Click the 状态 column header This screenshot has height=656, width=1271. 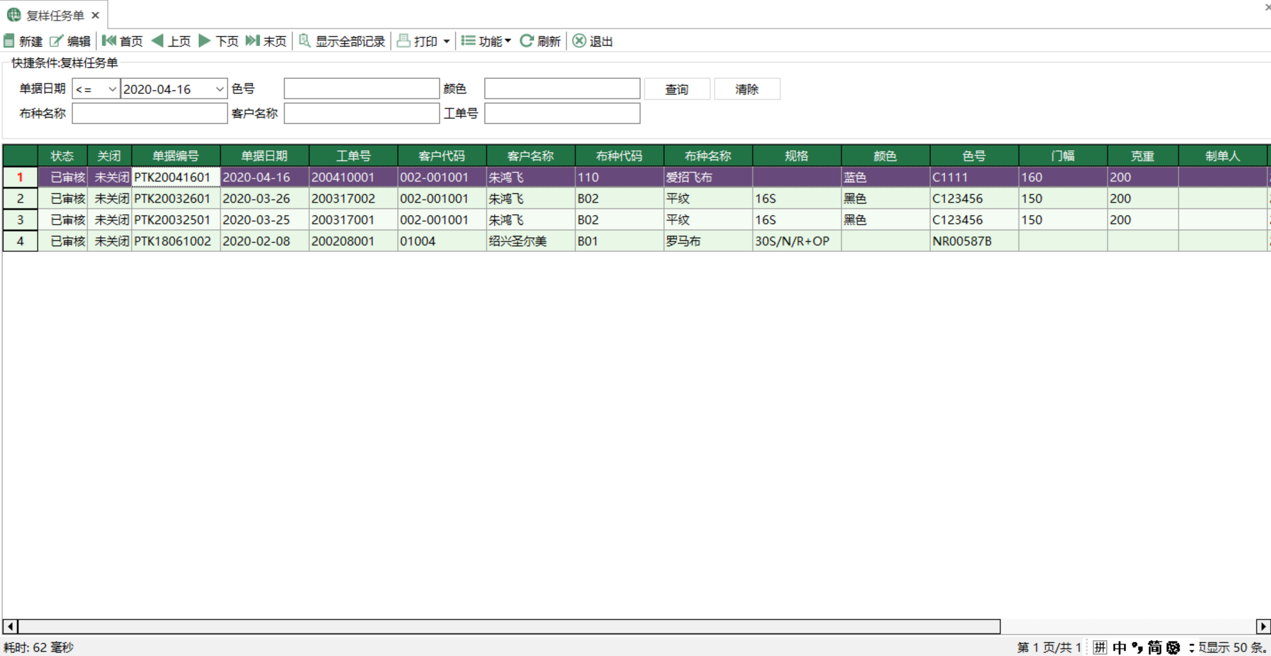(62, 156)
